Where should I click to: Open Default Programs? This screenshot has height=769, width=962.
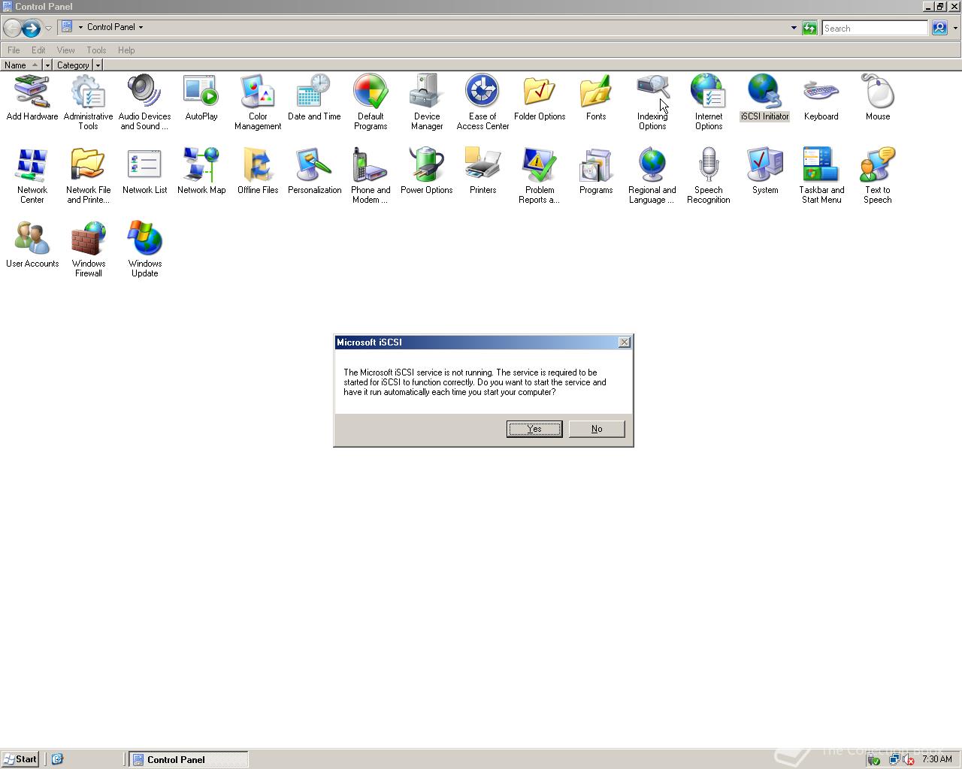[371, 102]
